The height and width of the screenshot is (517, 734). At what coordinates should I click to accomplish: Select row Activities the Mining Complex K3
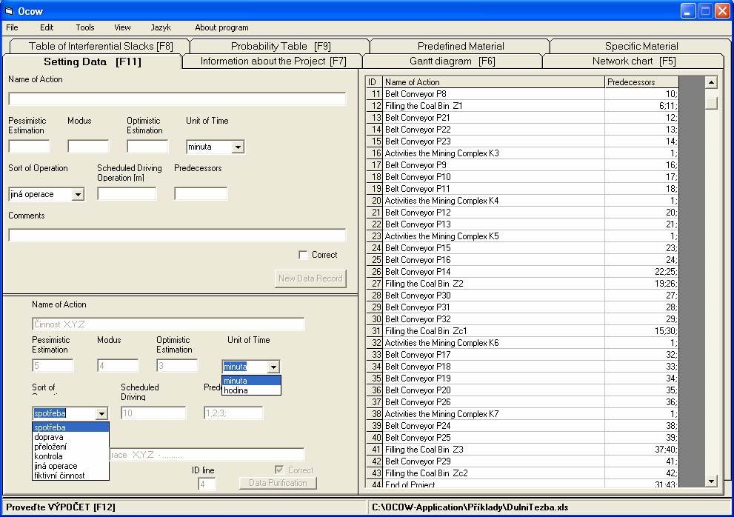click(522, 153)
